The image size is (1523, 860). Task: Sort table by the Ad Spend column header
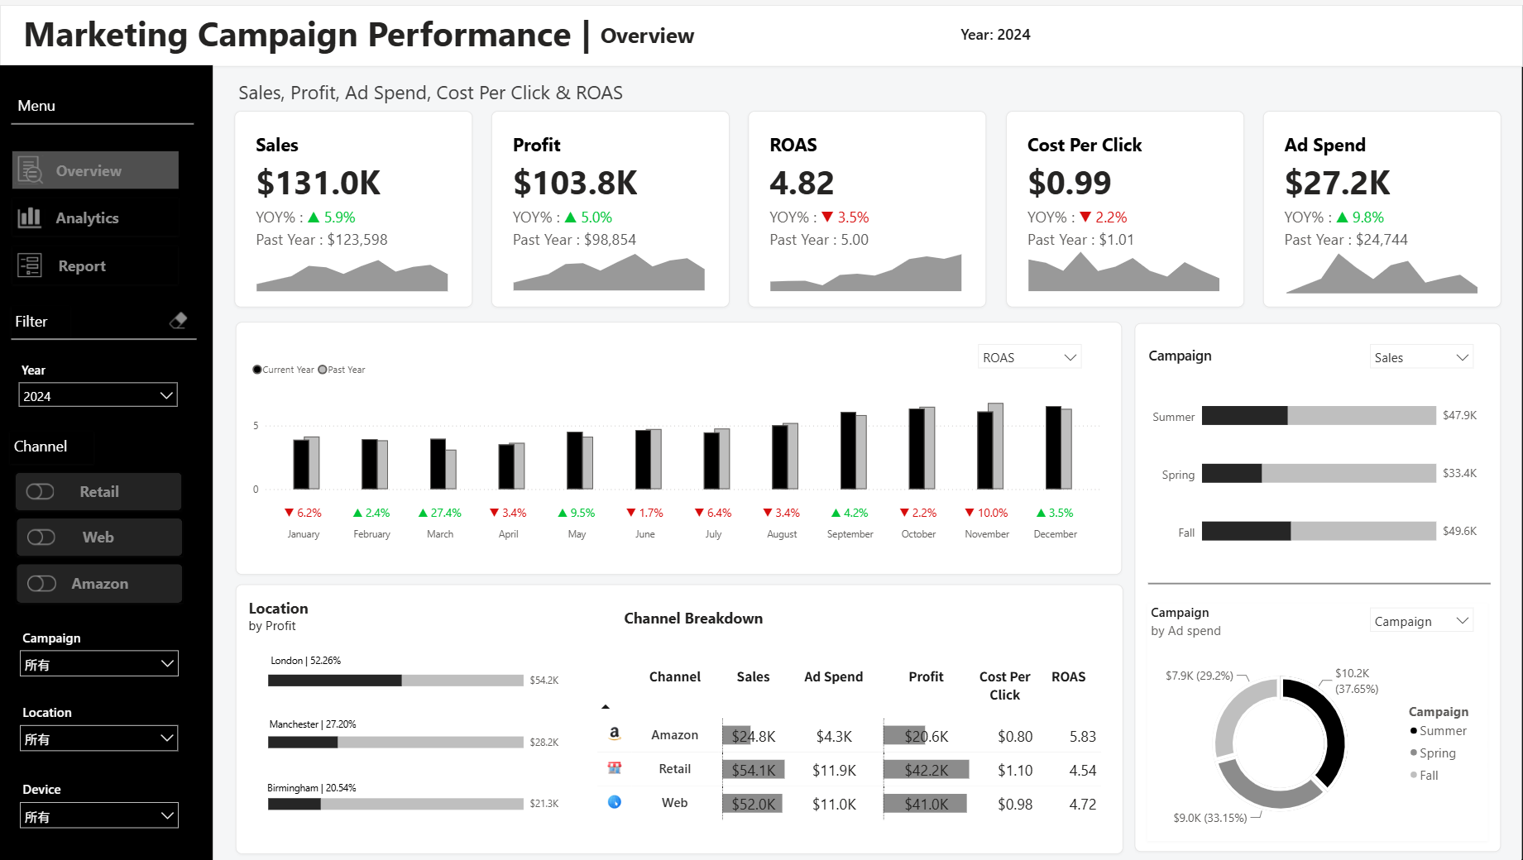pos(833,676)
